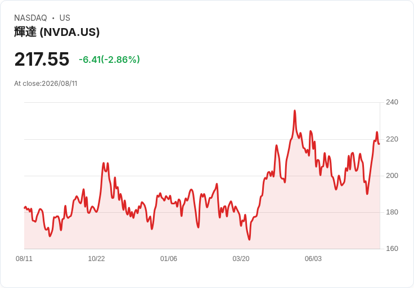
Task: Click the 180 price axis label
Action: pos(392,212)
